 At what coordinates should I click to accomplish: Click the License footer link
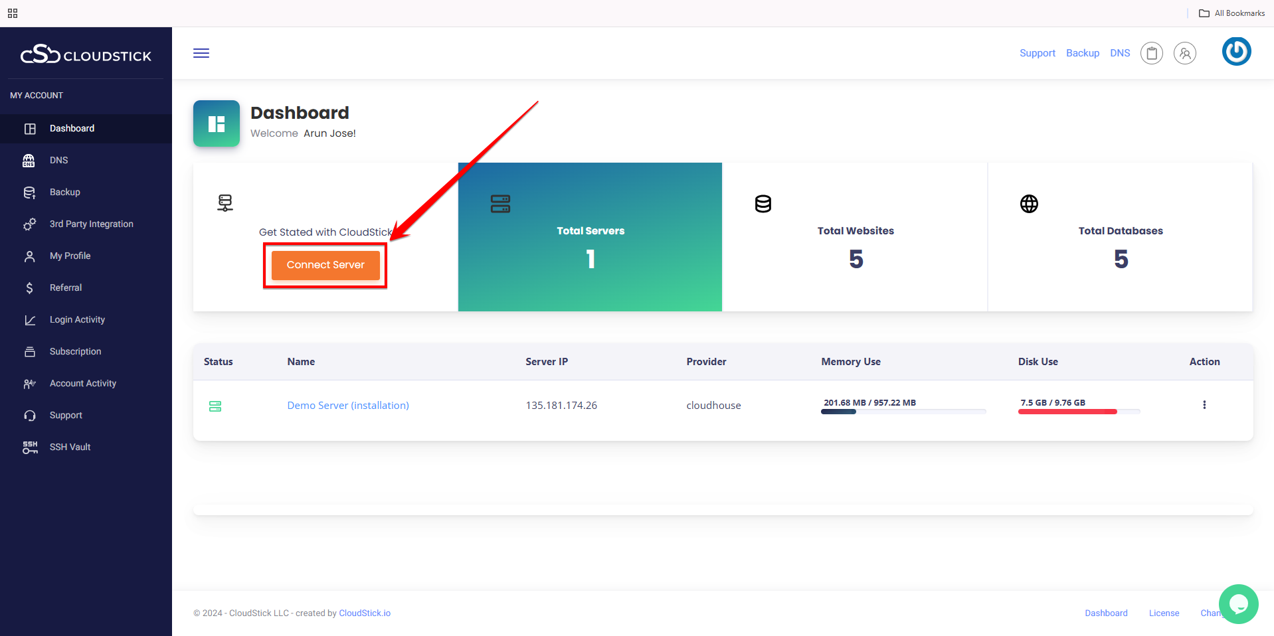1164,613
